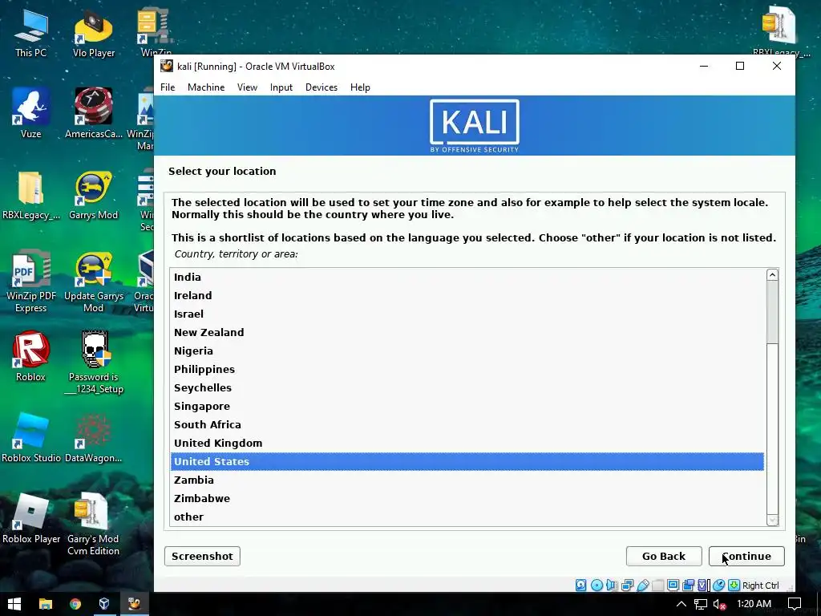Choose Ireland from the country list
821x616 pixels.
pyautogui.click(x=467, y=295)
